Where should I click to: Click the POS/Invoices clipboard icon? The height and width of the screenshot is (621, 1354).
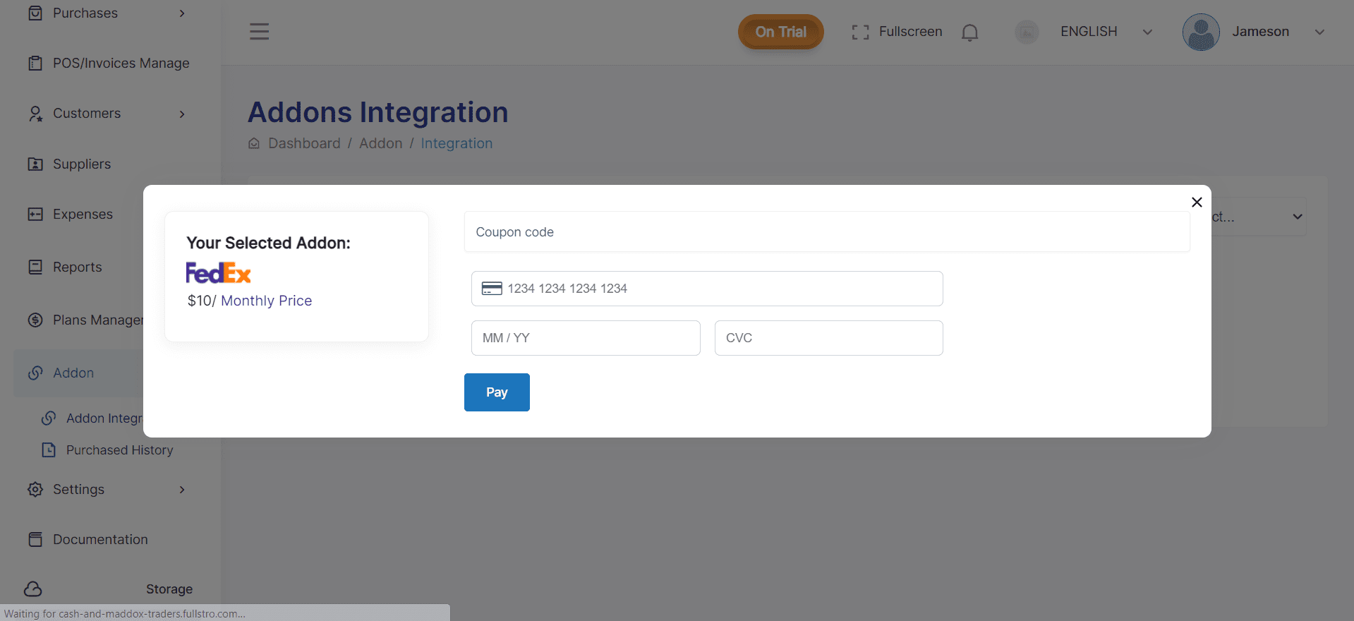pos(35,64)
